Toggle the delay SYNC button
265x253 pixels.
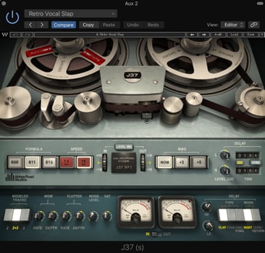click(255, 163)
